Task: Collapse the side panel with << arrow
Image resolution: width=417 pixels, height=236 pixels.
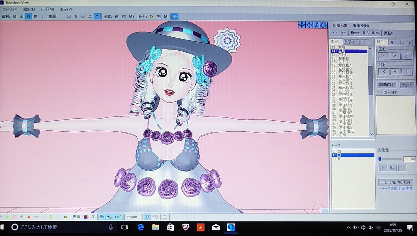Action: [x=325, y=210]
